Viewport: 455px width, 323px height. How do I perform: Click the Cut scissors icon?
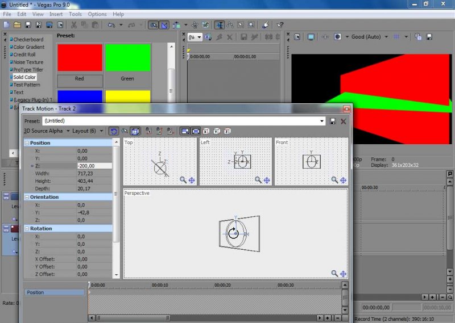tap(74, 25)
